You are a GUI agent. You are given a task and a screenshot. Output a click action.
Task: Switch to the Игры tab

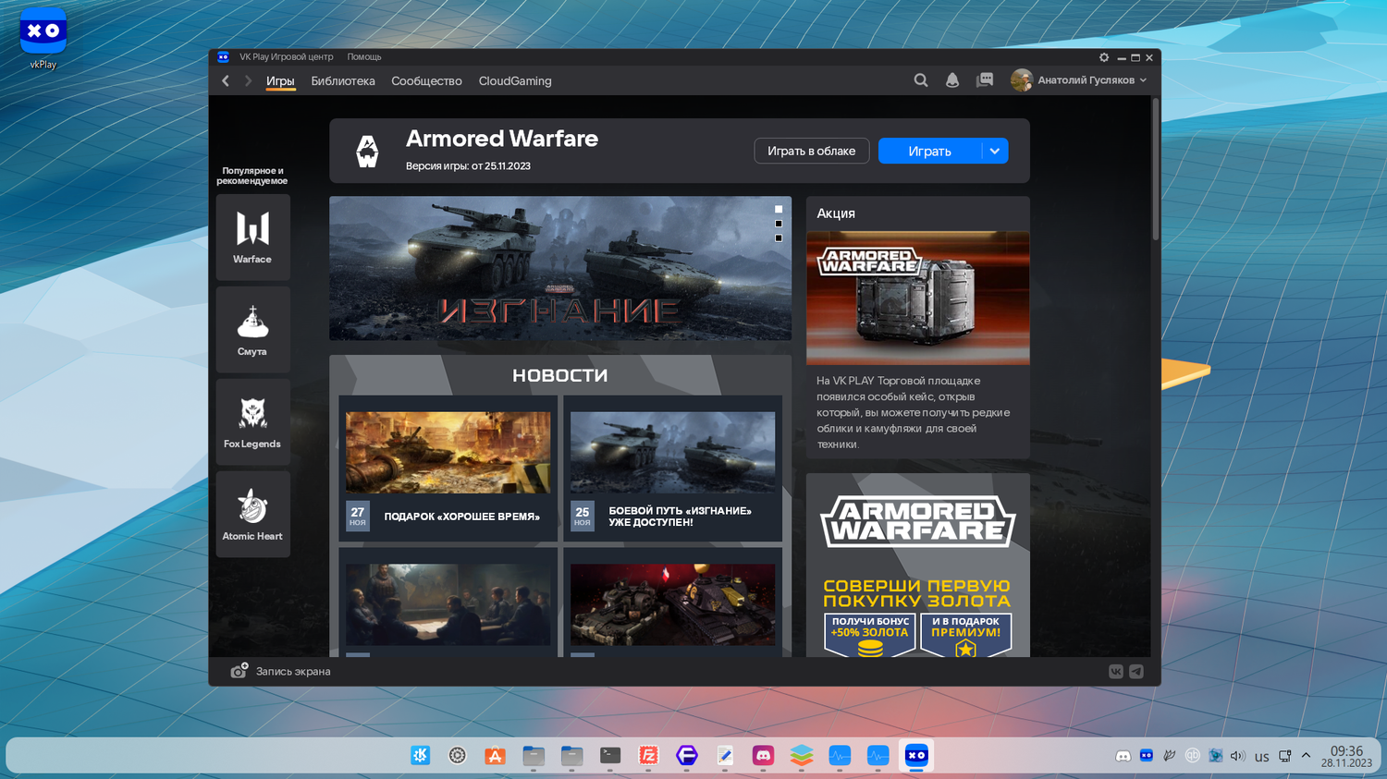coord(280,81)
